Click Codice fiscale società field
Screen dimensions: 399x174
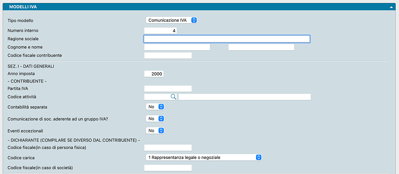pyautogui.click(x=168, y=168)
